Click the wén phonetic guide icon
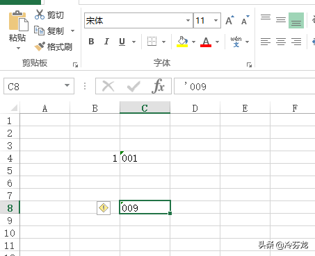The height and width of the screenshot is (256, 315). pos(236,42)
